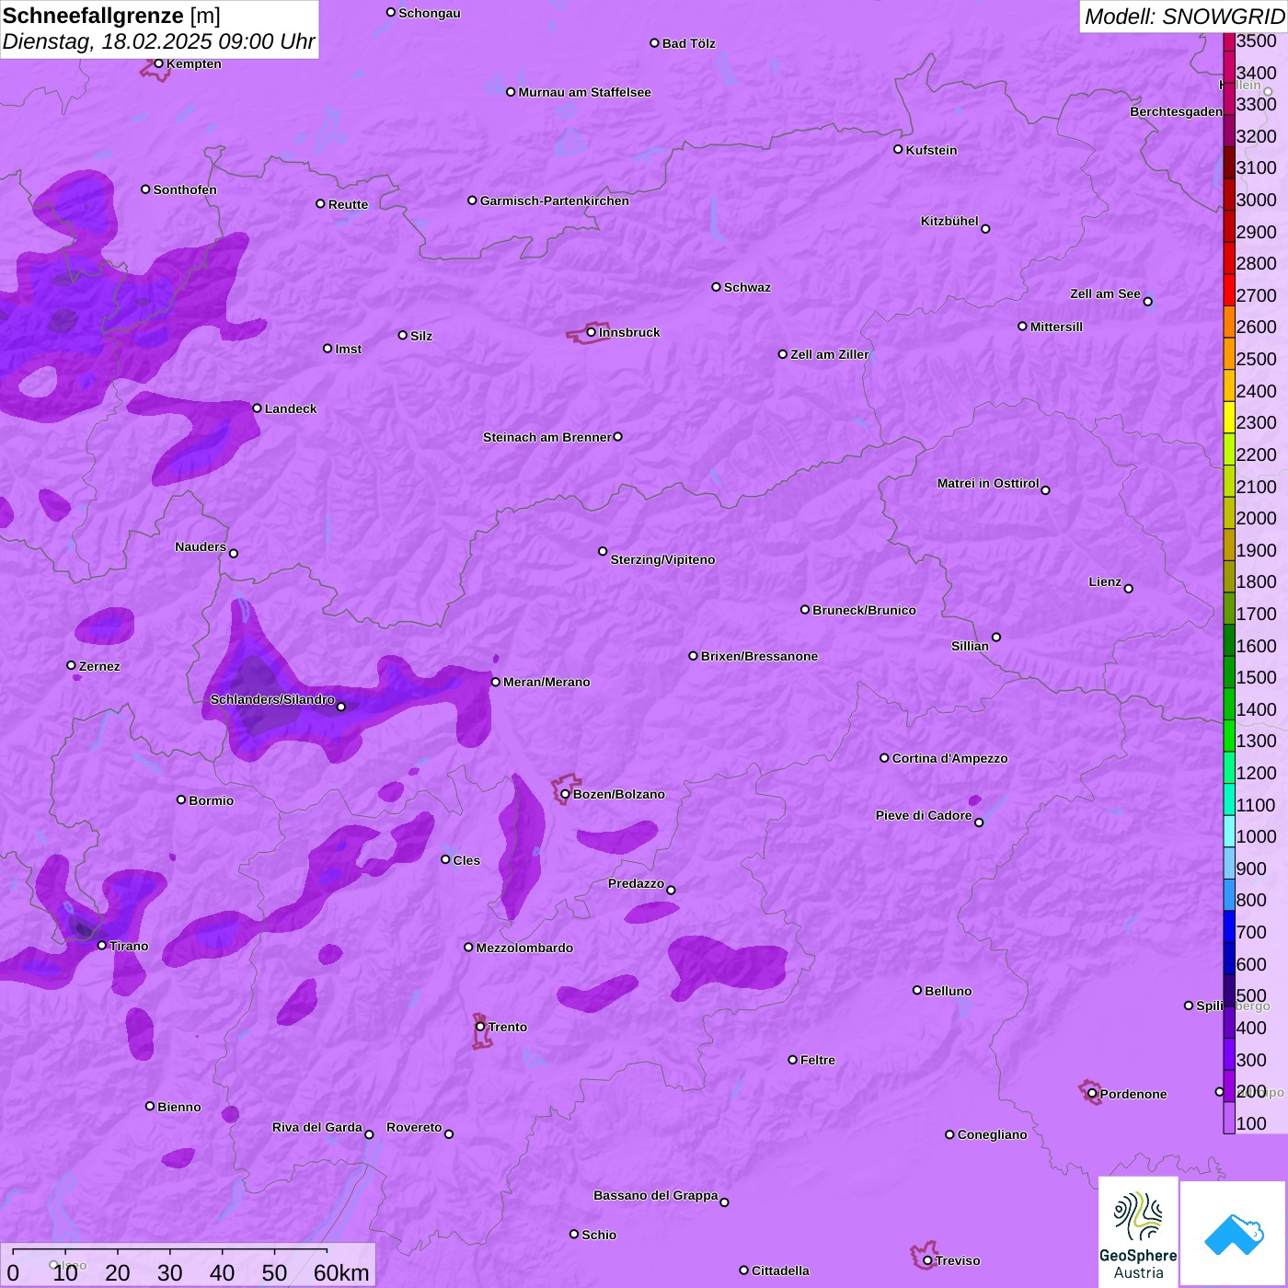Click the GeoSphere Austria logo

[1138, 1232]
